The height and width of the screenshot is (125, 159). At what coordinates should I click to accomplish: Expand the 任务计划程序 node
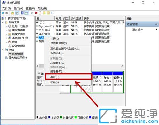[6, 26]
